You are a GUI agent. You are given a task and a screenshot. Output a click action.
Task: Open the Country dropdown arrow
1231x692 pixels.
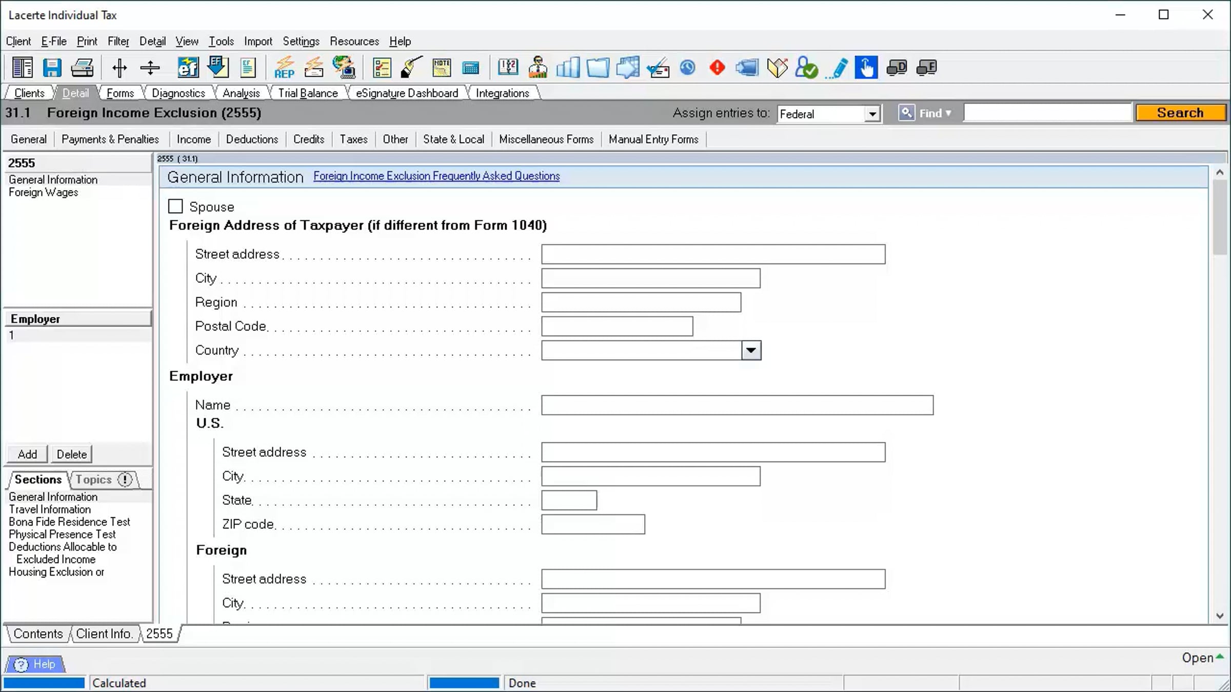751,351
